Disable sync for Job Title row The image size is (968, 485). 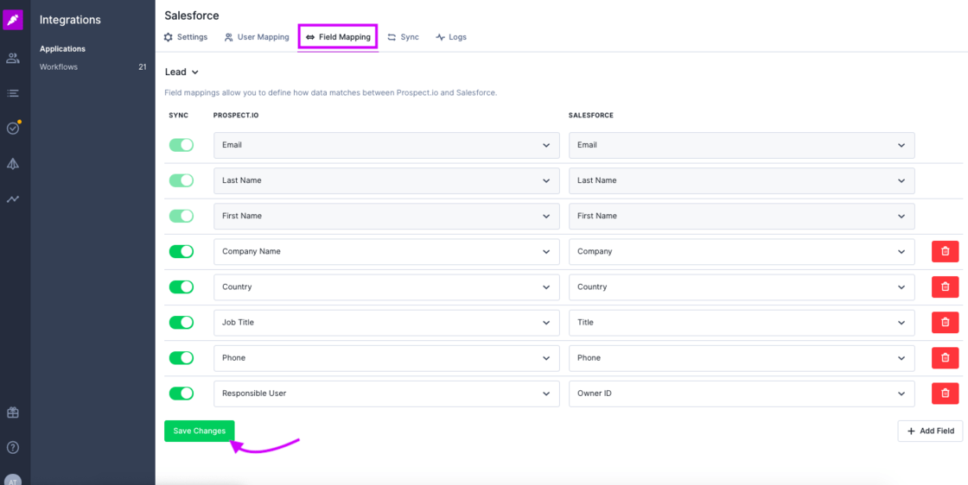(x=181, y=322)
